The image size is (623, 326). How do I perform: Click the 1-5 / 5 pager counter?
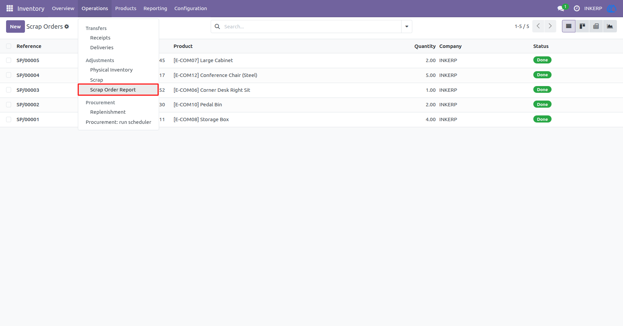tap(522, 26)
